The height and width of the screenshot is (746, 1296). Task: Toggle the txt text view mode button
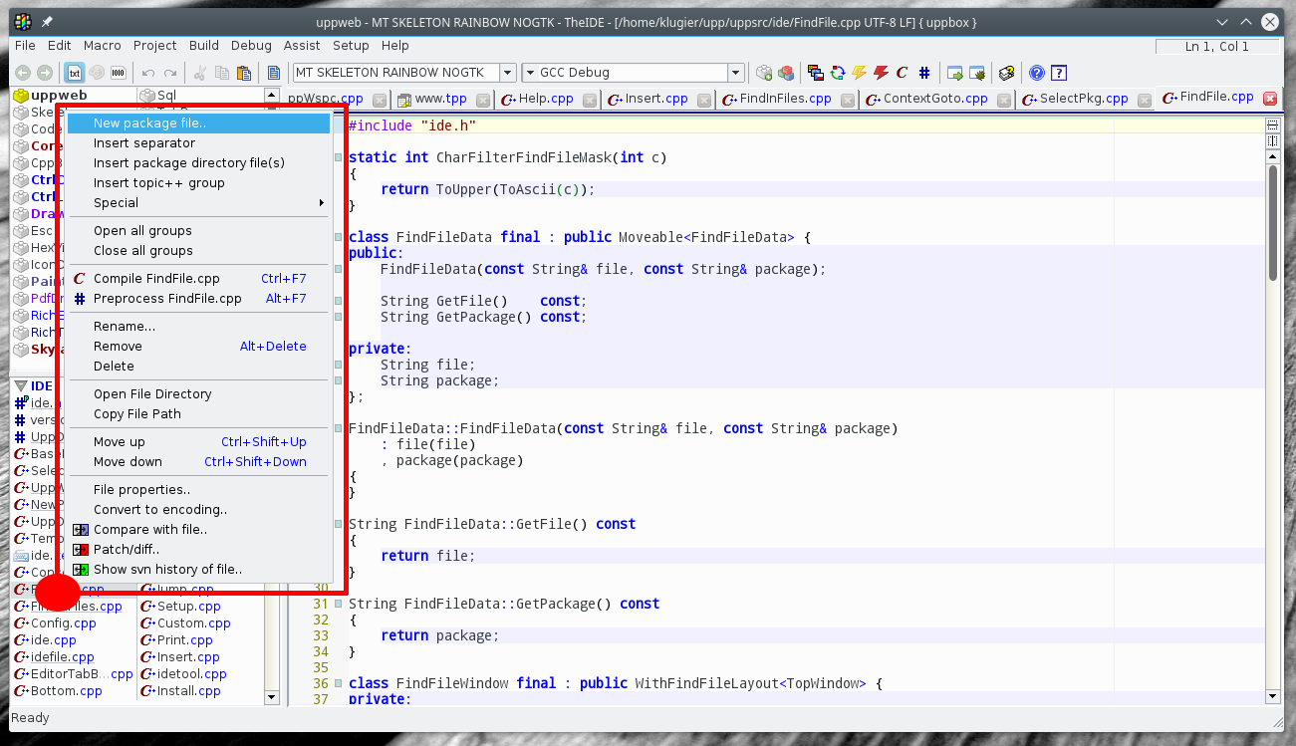(x=75, y=73)
